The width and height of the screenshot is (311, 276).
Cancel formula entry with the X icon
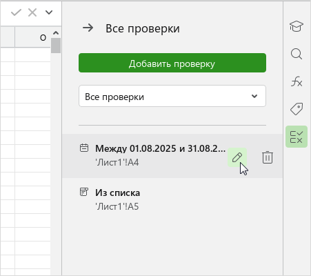pyautogui.click(x=32, y=12)
